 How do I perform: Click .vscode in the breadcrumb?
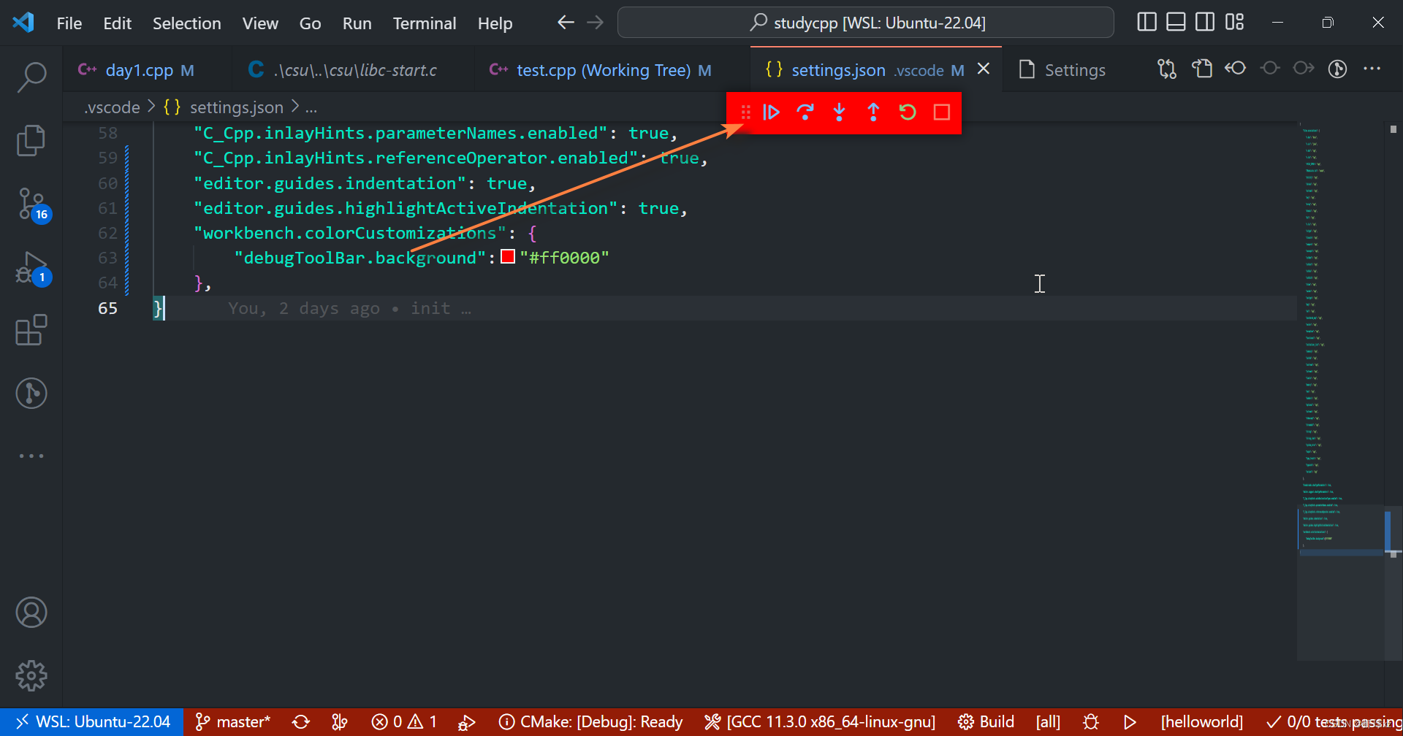click(112, 107)
